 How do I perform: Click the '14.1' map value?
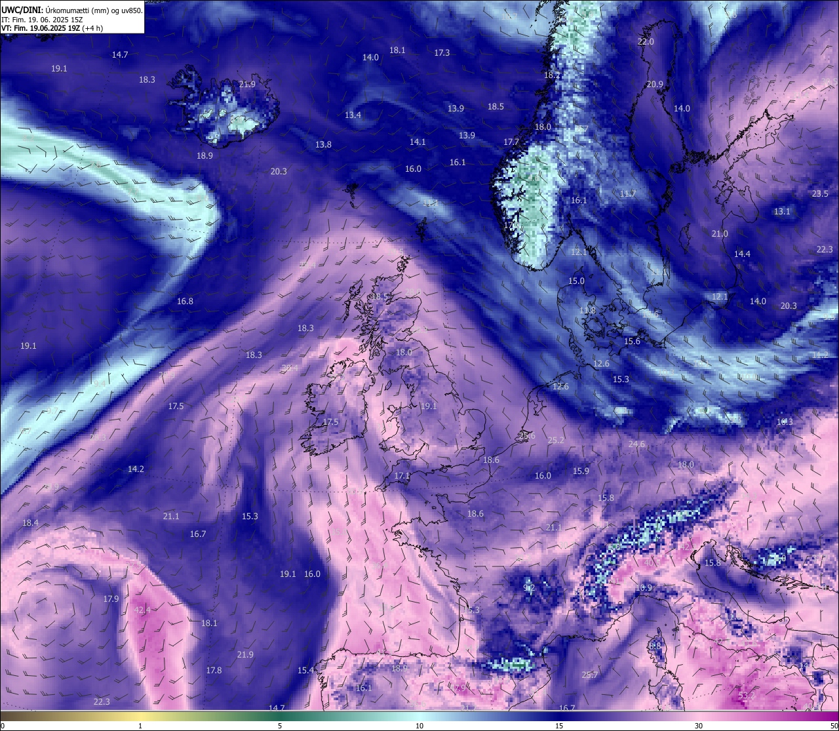[x=418, y=142]
